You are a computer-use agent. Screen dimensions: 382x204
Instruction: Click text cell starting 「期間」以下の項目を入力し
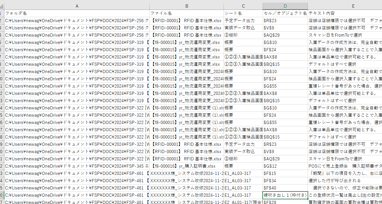pos(345,173)
